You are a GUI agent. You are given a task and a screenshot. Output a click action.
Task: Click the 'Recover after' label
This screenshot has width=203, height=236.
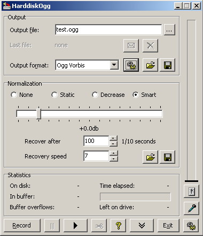43,141
